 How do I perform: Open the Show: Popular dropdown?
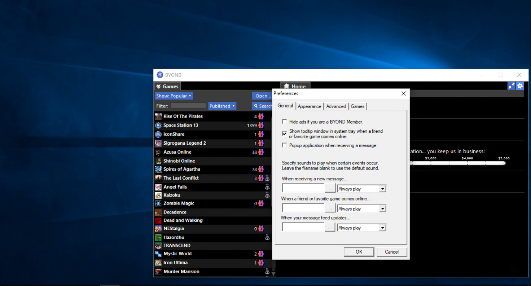174,96
